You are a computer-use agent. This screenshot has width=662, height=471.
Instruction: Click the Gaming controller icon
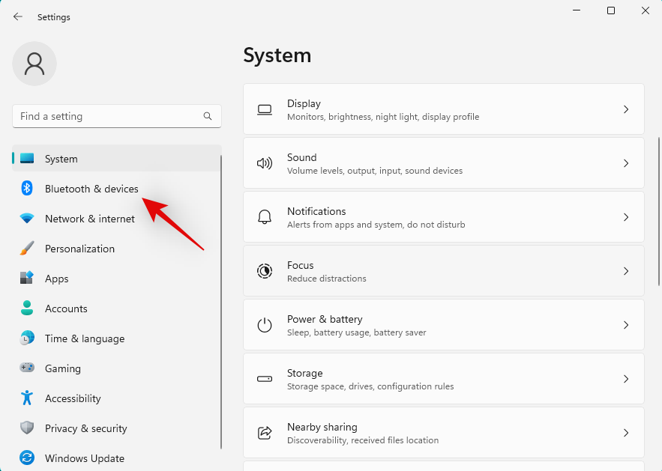27,368
